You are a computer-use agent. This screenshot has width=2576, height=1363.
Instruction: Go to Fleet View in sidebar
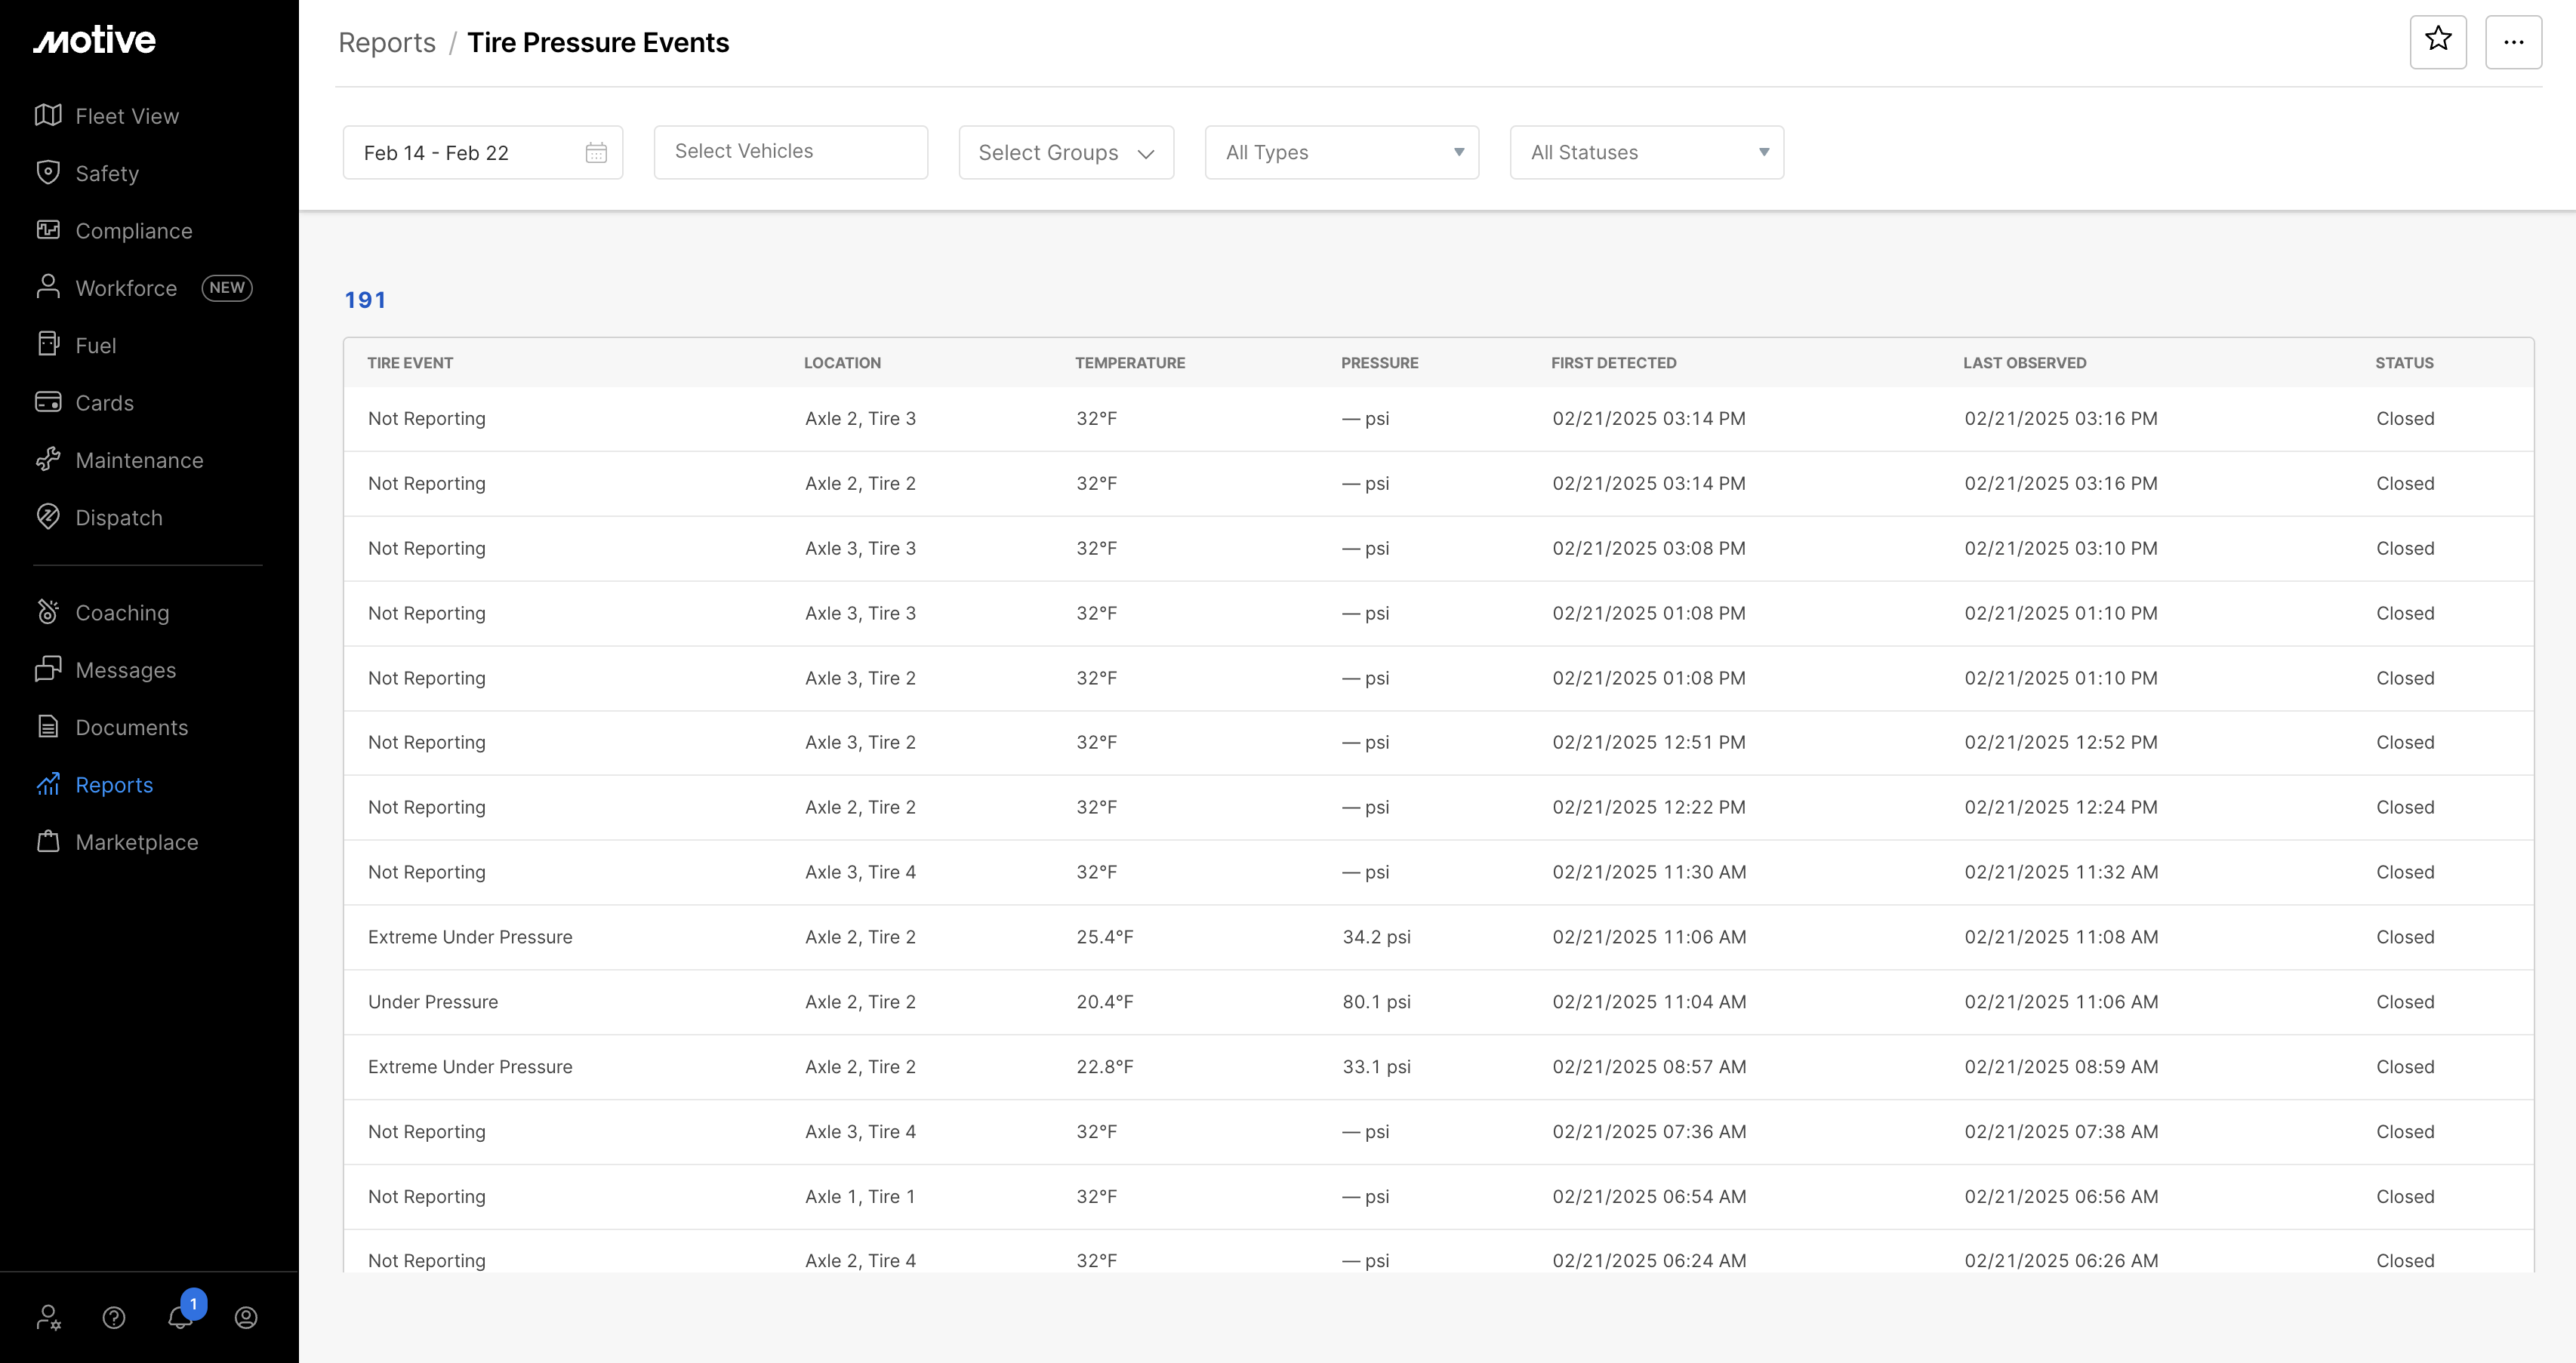(x=127, y=116)
